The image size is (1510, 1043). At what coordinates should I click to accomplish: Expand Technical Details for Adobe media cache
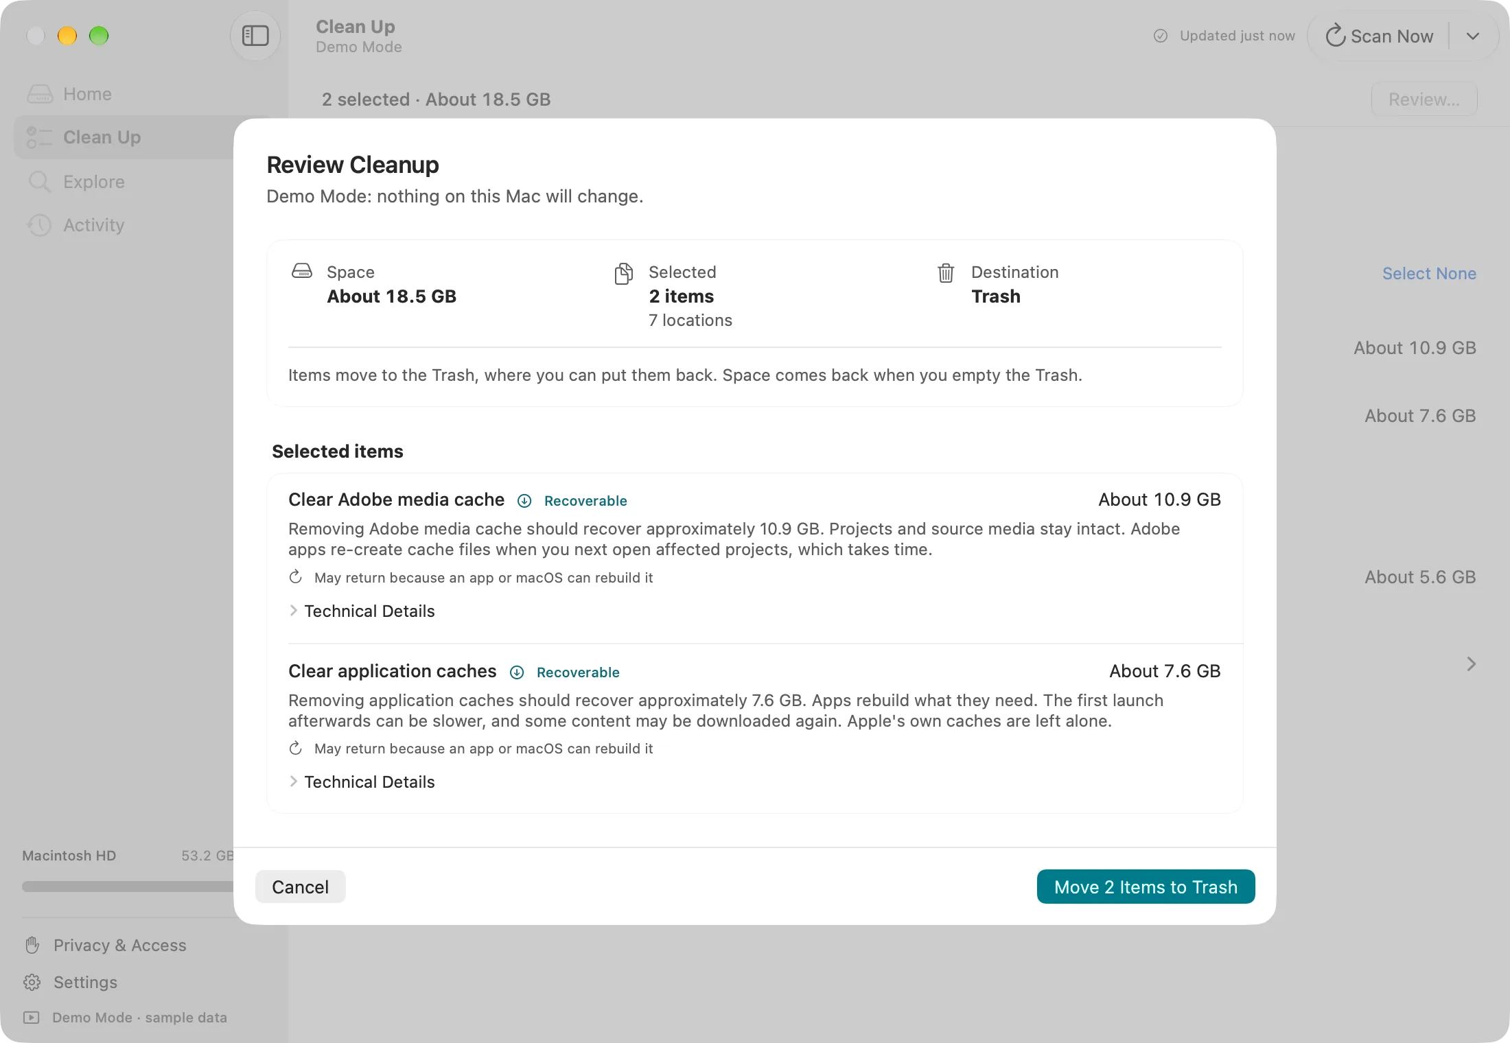pos(362,611)
